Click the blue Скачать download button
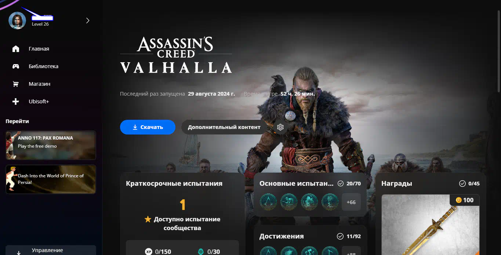 [148, 127]
